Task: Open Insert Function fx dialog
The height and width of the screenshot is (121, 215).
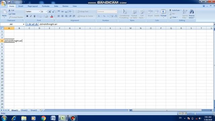Action: point(37,24)
